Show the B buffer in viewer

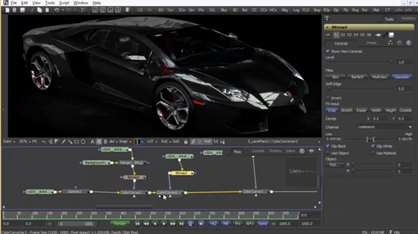coord(105,142)
